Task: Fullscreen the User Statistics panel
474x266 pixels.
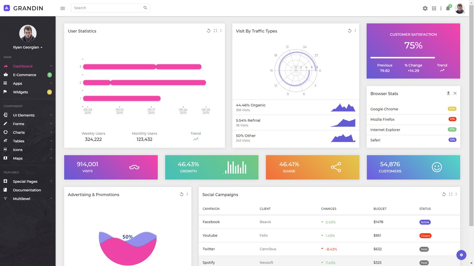Action: [x=215, y=31]
